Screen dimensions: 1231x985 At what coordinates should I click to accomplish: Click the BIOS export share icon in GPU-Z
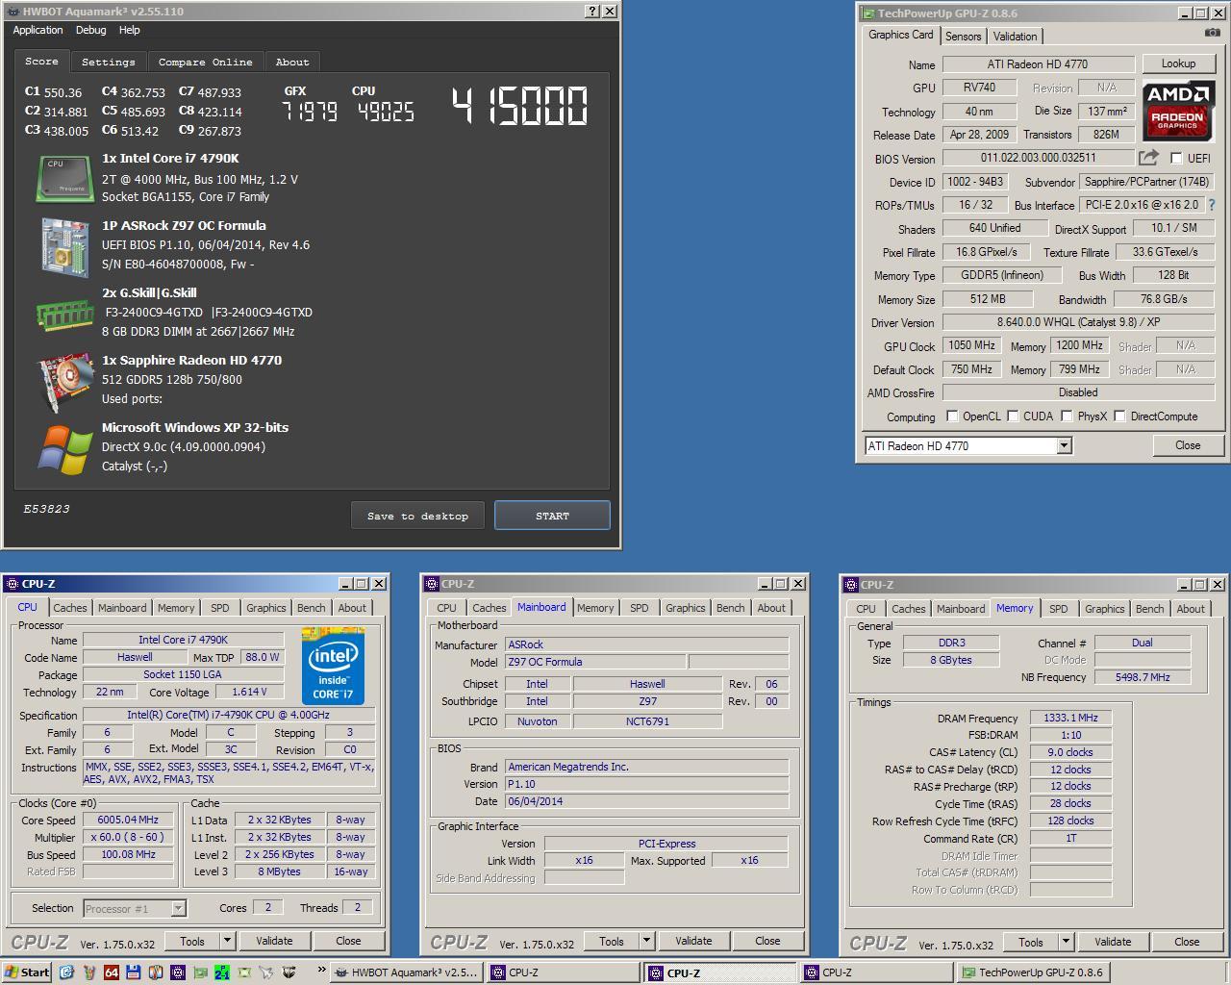[x=1148, y=157]
